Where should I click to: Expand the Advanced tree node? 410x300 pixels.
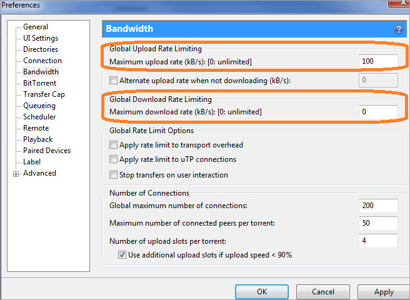[x=16, y=174]
